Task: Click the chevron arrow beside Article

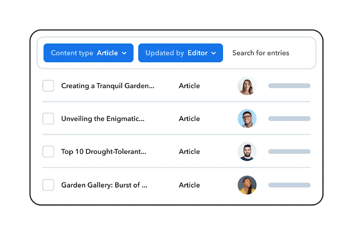Action: point(124,53)
